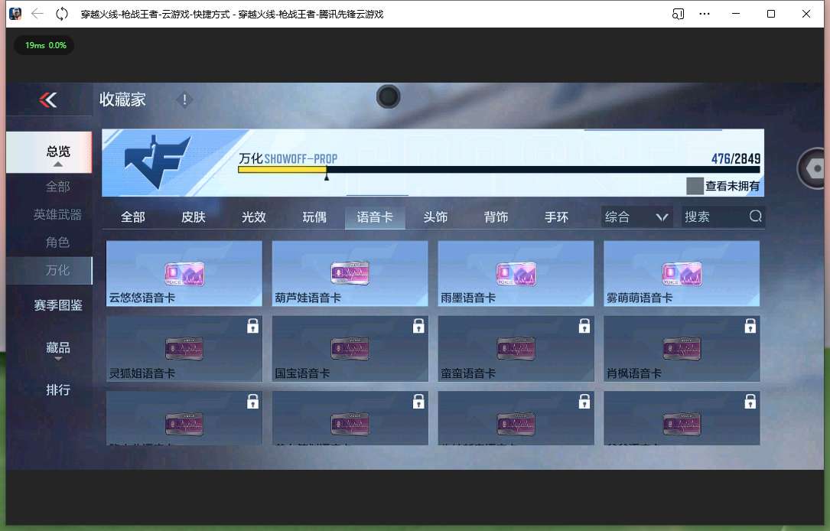This screenshot has width=830, height=531.
Task: Click the progress bar triangle marker
Action: point(327,177)
